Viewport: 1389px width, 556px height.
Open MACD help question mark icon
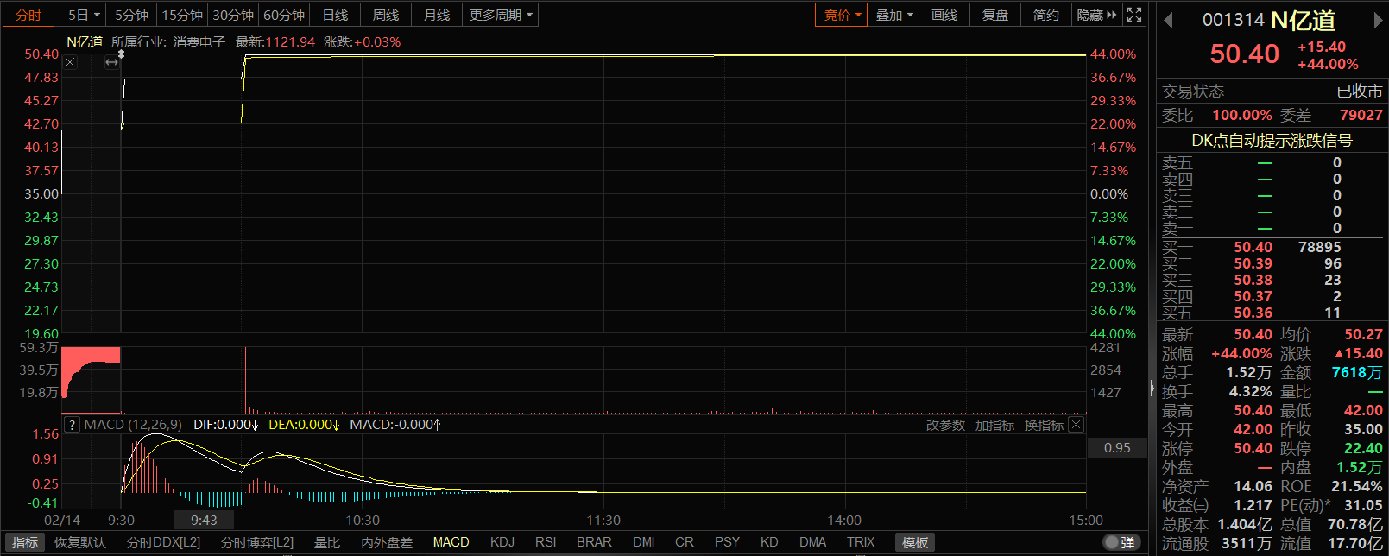click(x=73, y=425)
